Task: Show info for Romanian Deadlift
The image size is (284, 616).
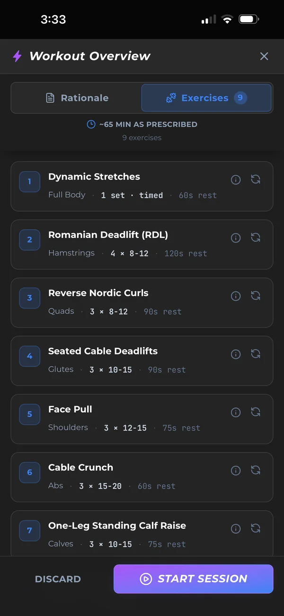Action: coord(236,238)
